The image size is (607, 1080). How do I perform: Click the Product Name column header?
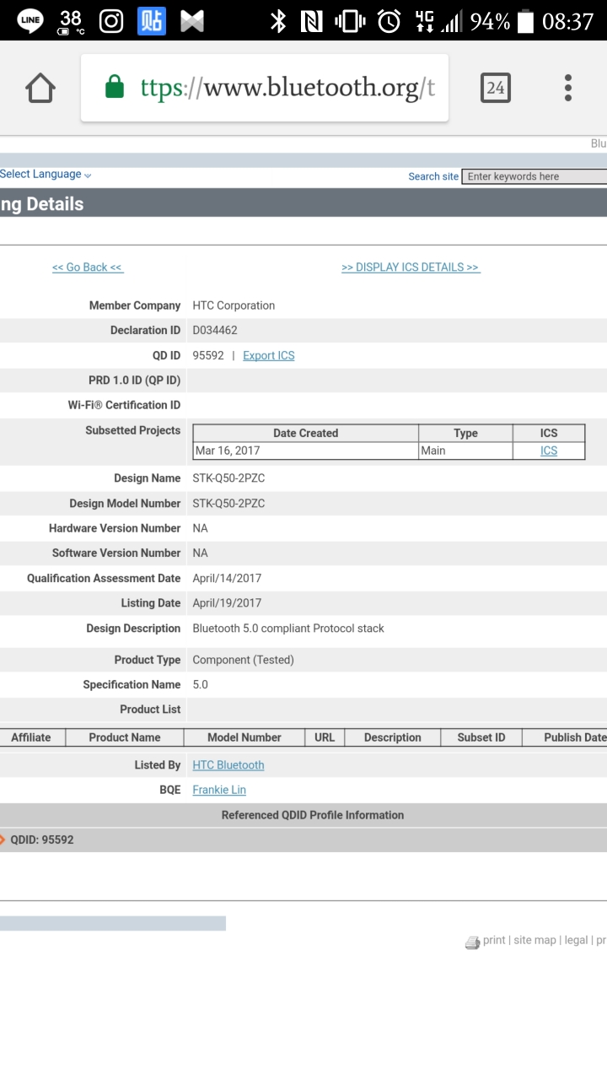[125, 737]
